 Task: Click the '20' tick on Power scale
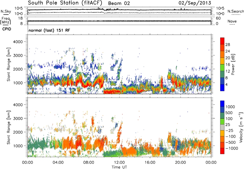point(228,58)
